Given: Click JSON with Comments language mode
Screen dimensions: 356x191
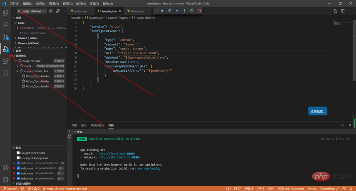Looking at the screenshot, I should coord(291,188).
